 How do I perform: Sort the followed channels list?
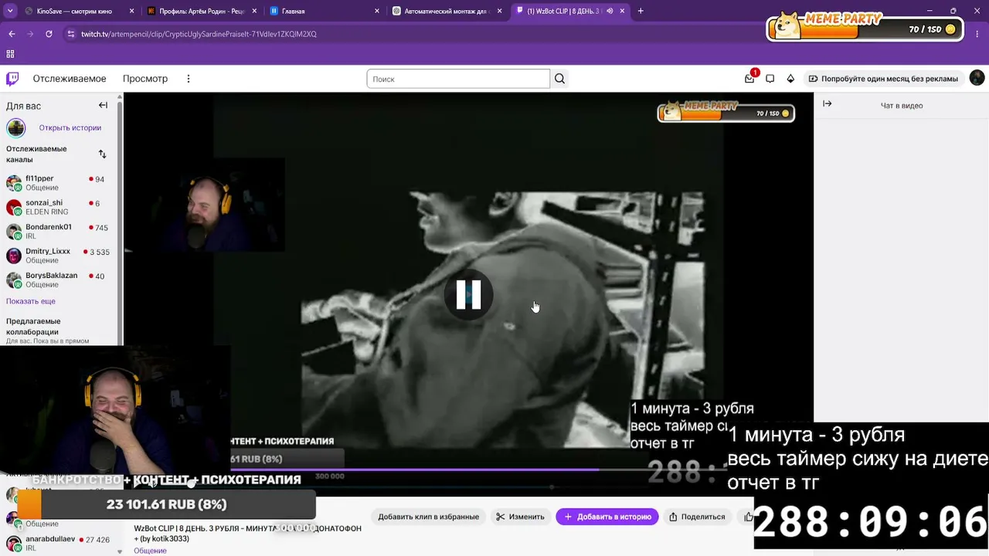[x=102, y=154]
